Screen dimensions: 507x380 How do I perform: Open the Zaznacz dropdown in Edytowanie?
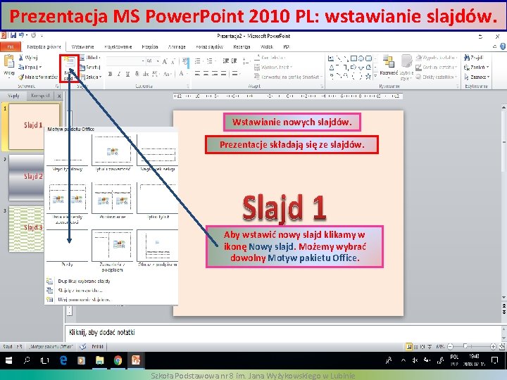(477, 77)
